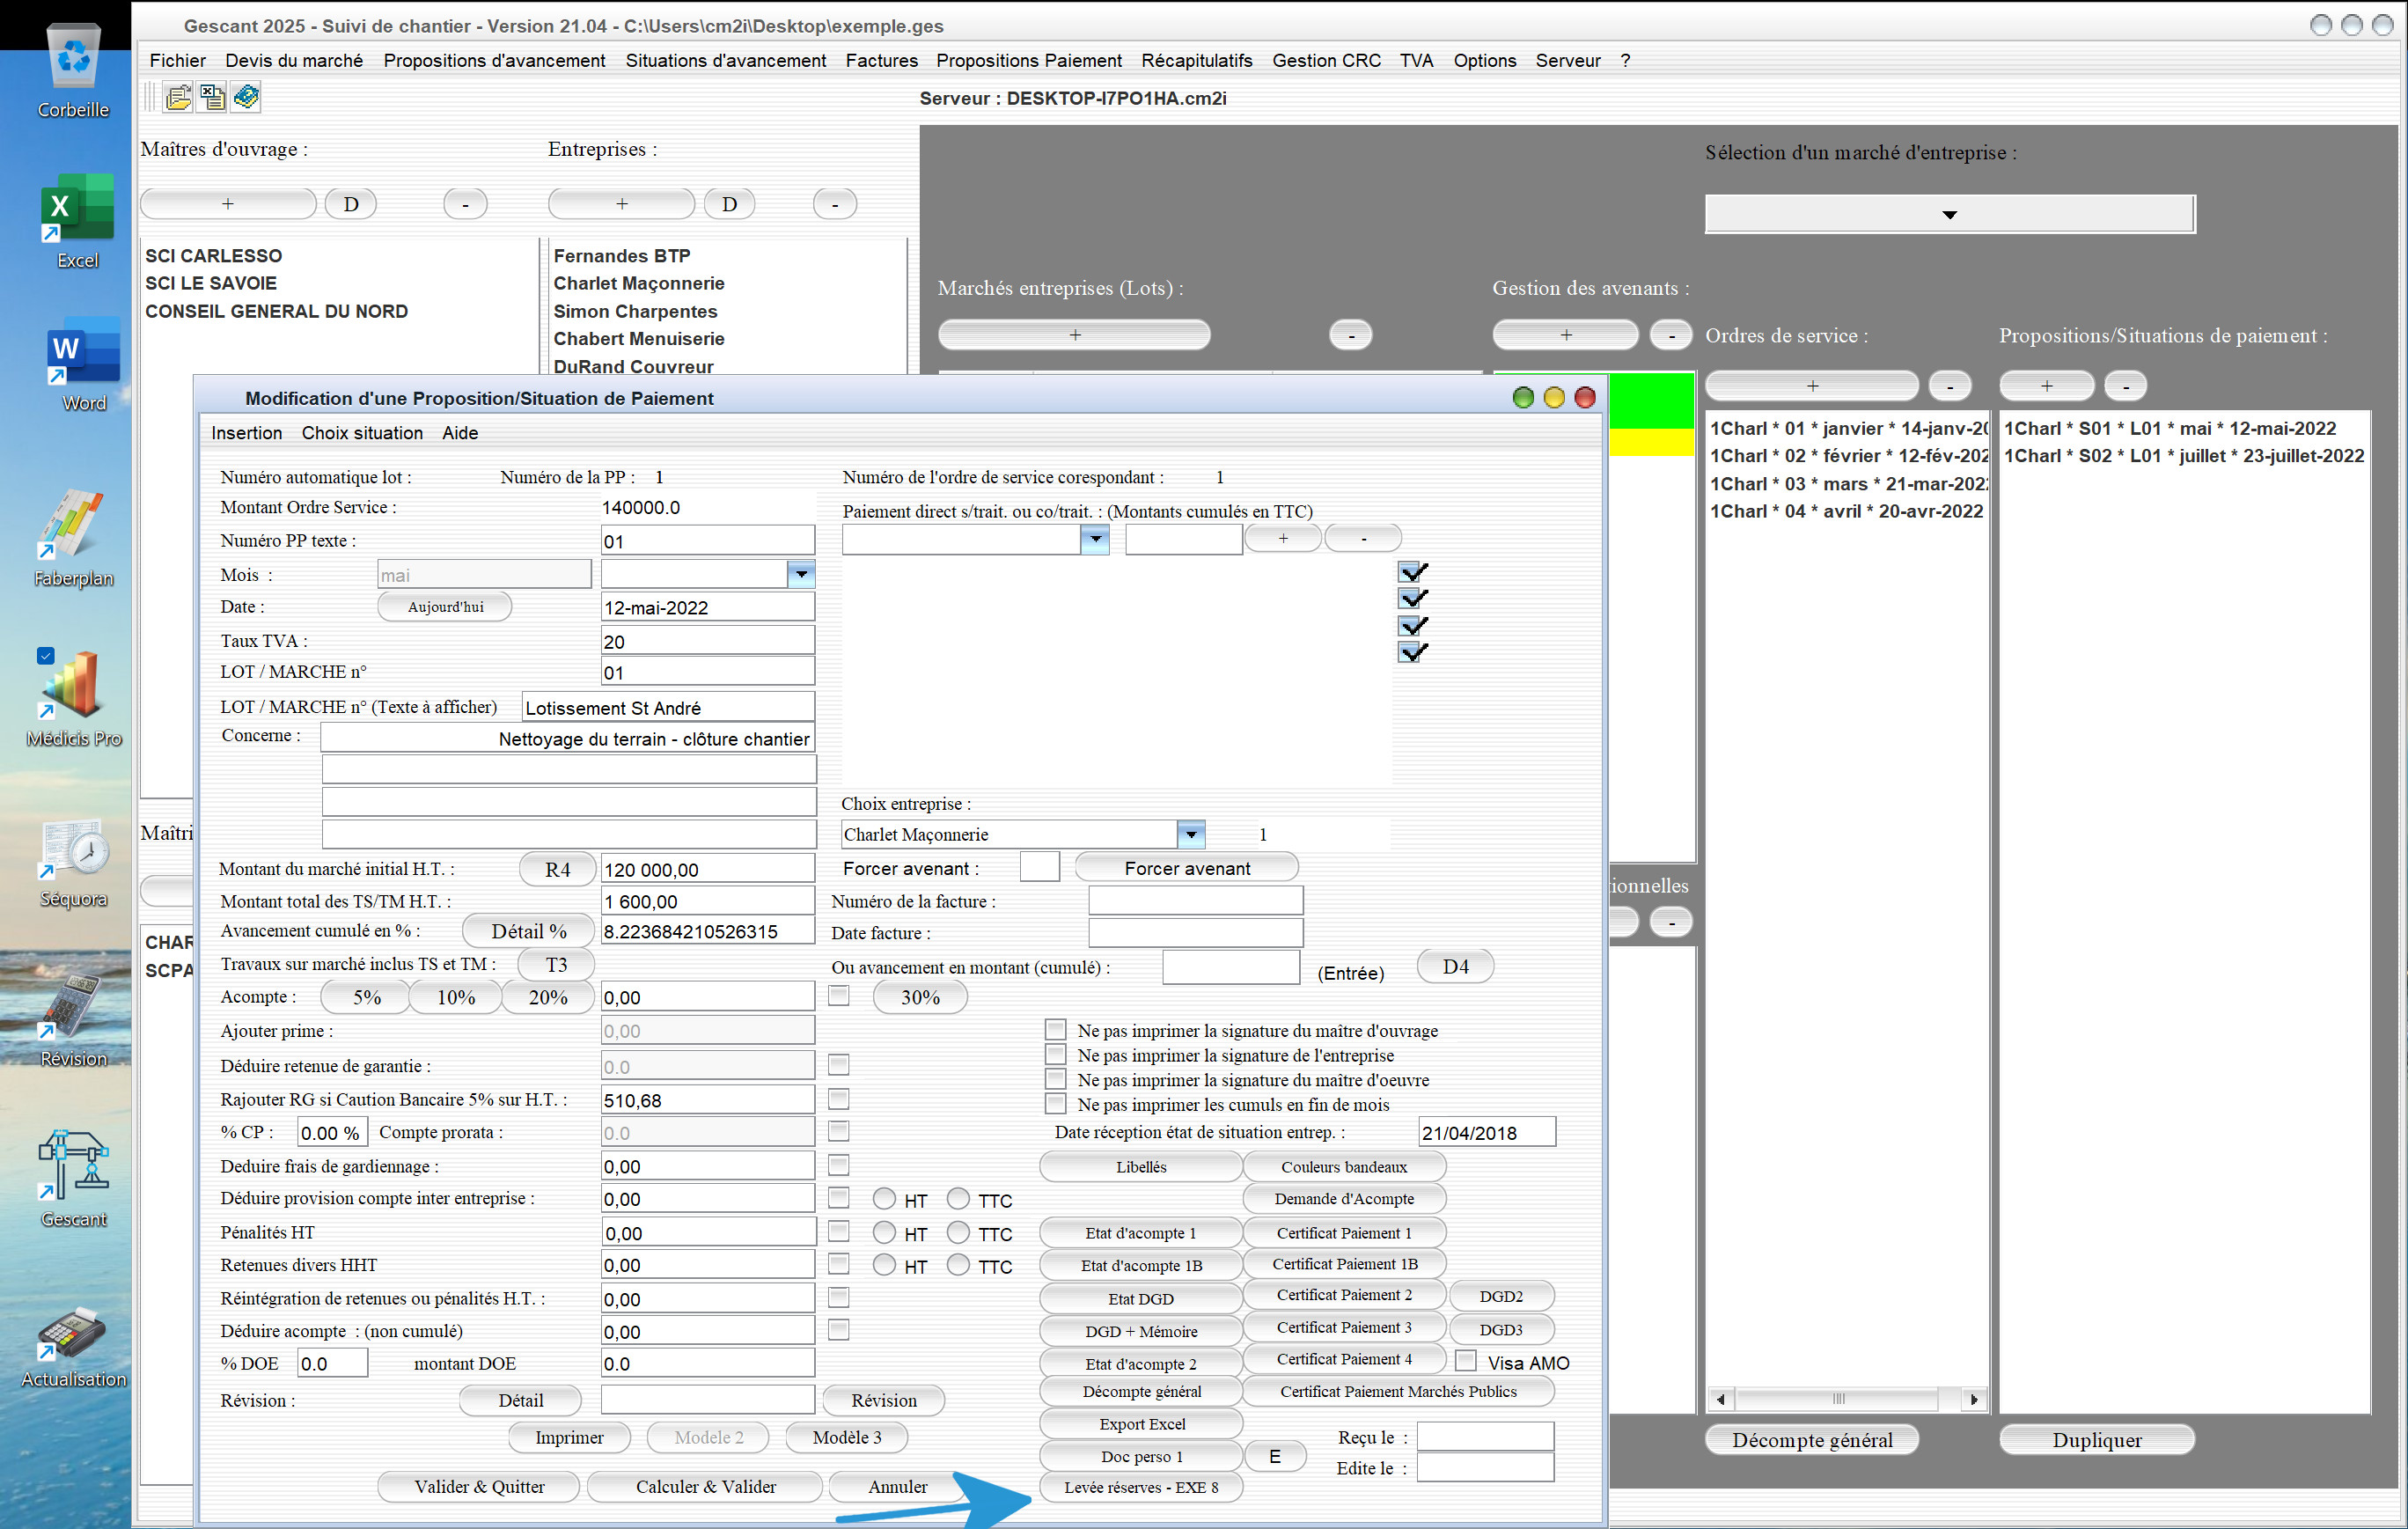Open the Révision desktop shortcut
Screen dimensions: 2408x1529
tap(74, 1022)
